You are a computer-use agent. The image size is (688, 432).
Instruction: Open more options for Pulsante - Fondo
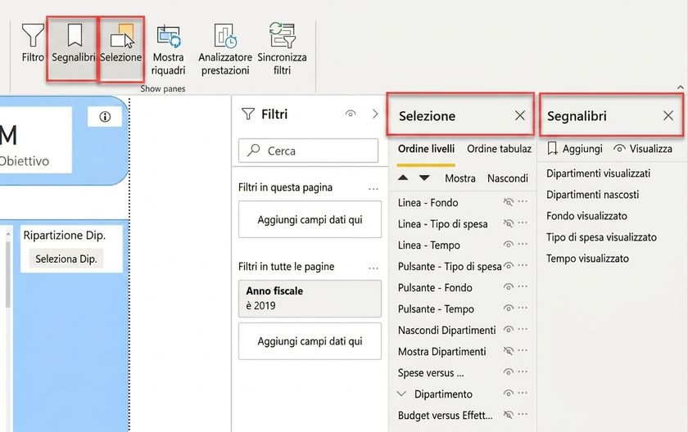point(523,286)
